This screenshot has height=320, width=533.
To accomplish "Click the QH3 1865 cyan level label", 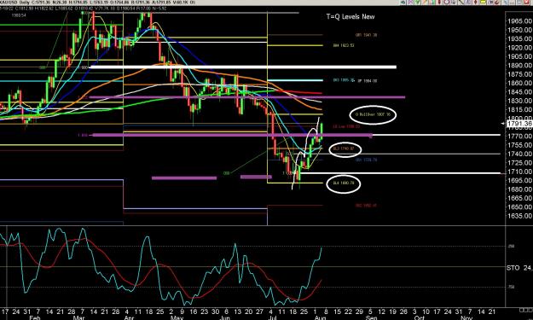I will [x=344, y=80].
